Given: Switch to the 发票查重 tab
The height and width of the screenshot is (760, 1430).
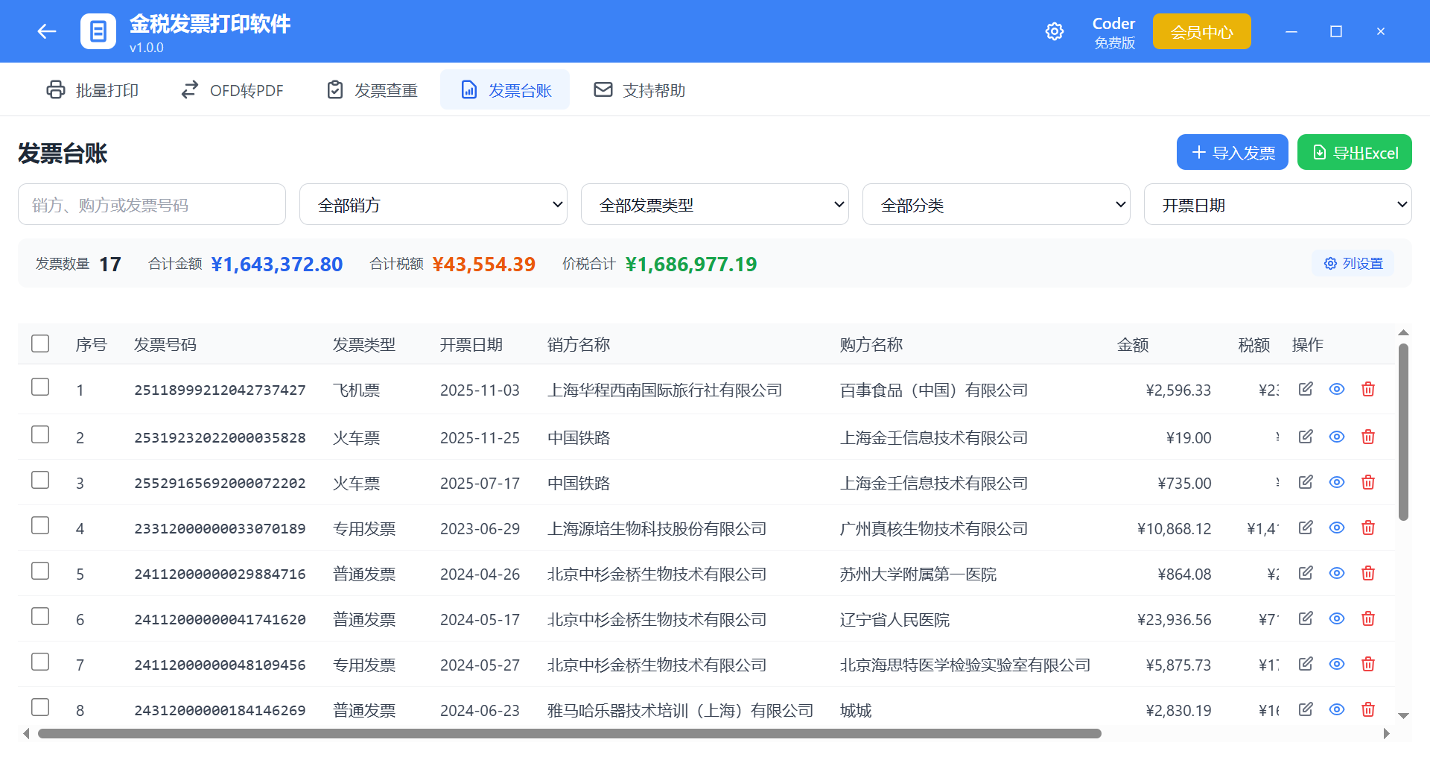Looking at the screenshot, I should coord(371,89).
